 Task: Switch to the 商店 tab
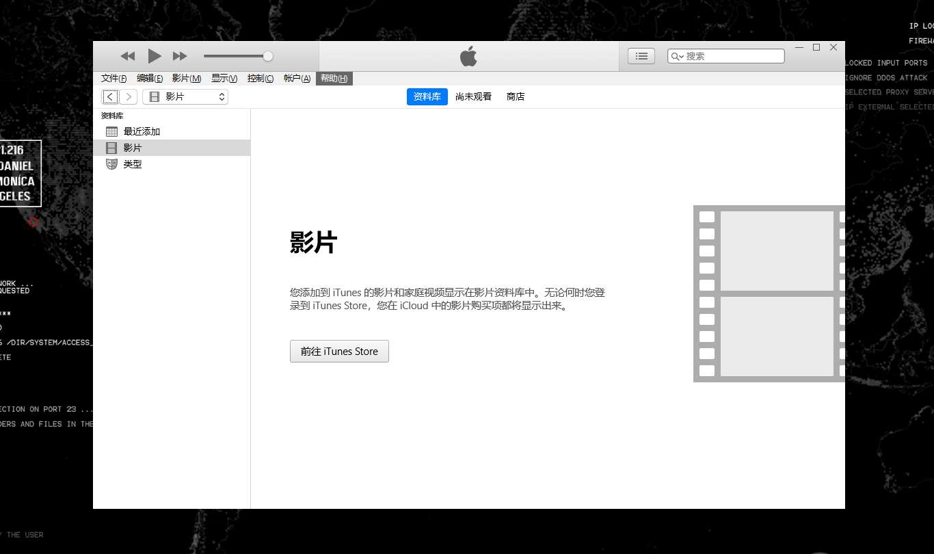point(515,96)
